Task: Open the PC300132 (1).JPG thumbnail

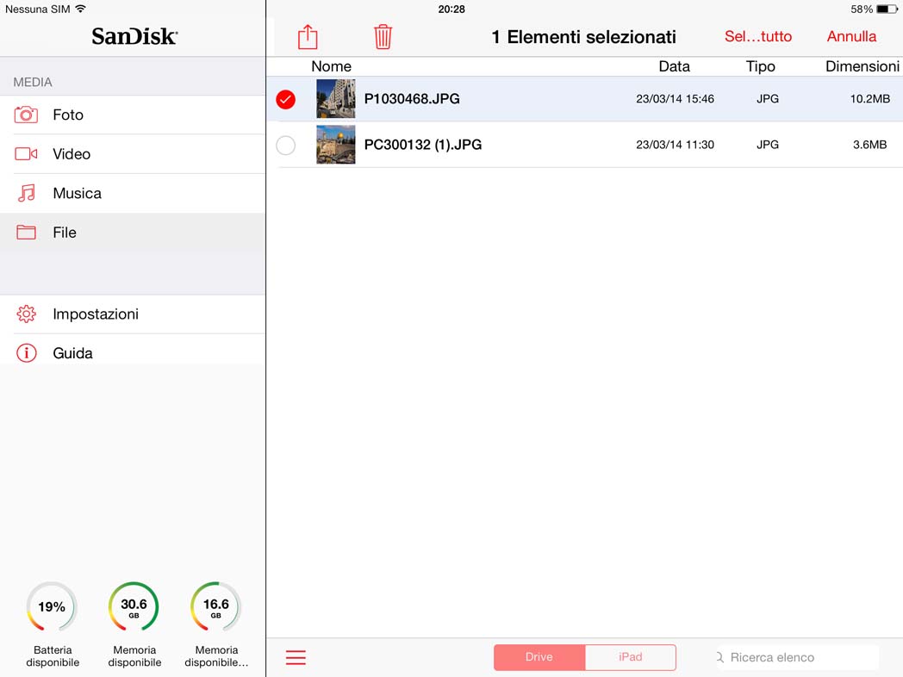Action: (336, 145)
